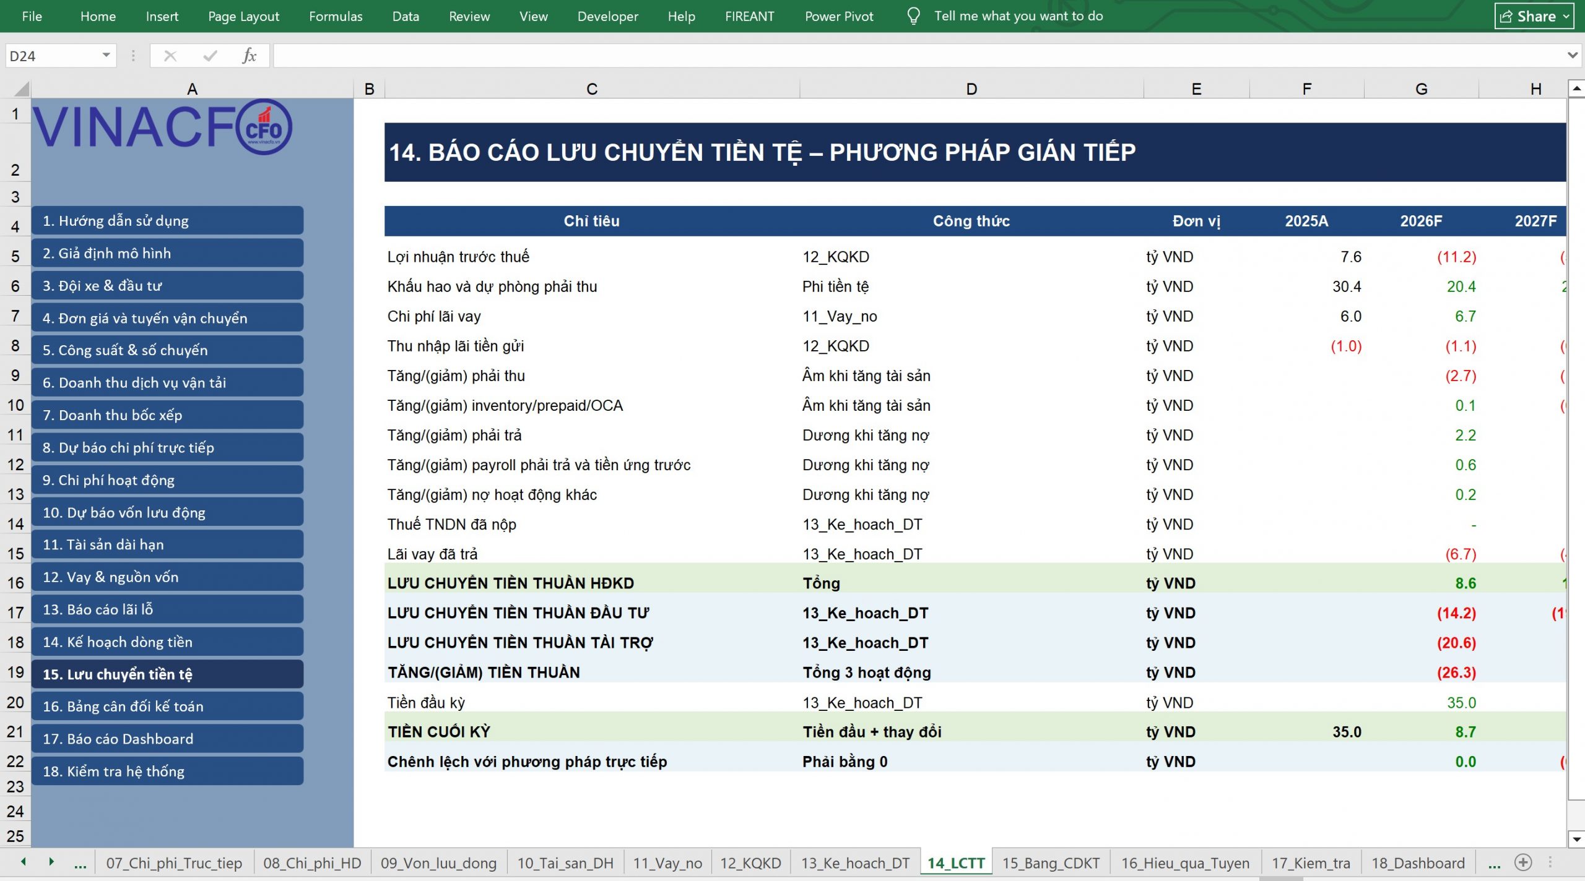This screenshot has height=881, width=1585.
Task: Select row 16 header
Action: [15, 583]
